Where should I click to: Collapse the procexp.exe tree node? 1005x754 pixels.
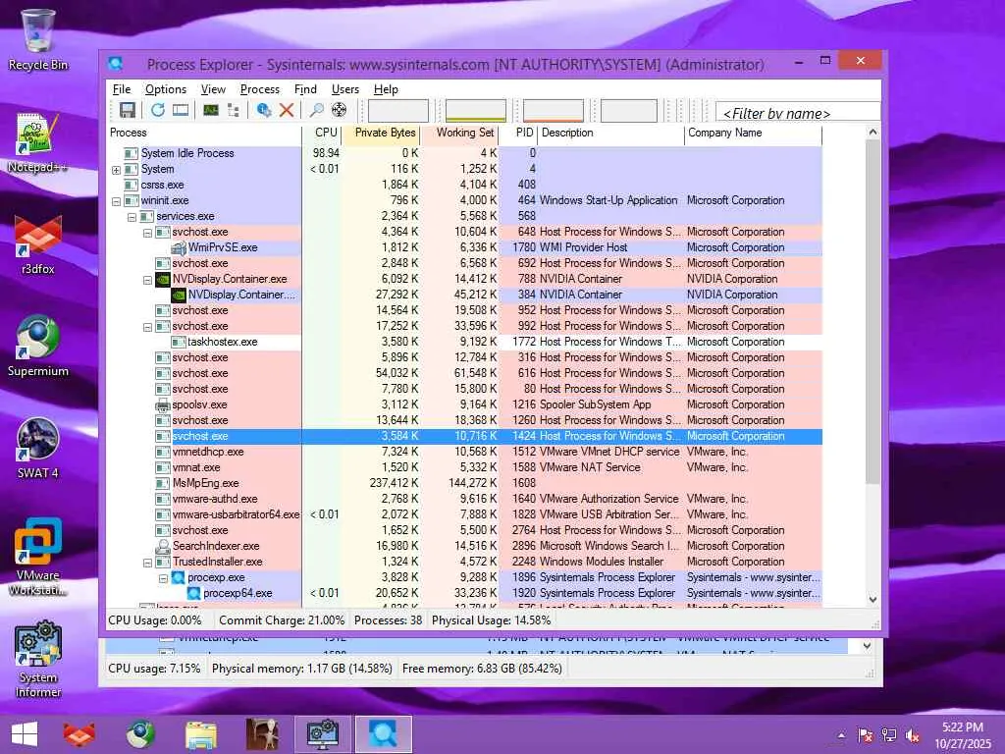click(x=163, y=578)
